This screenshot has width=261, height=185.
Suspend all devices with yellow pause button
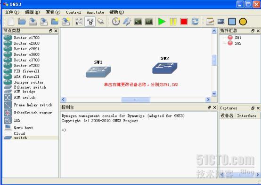173,22
